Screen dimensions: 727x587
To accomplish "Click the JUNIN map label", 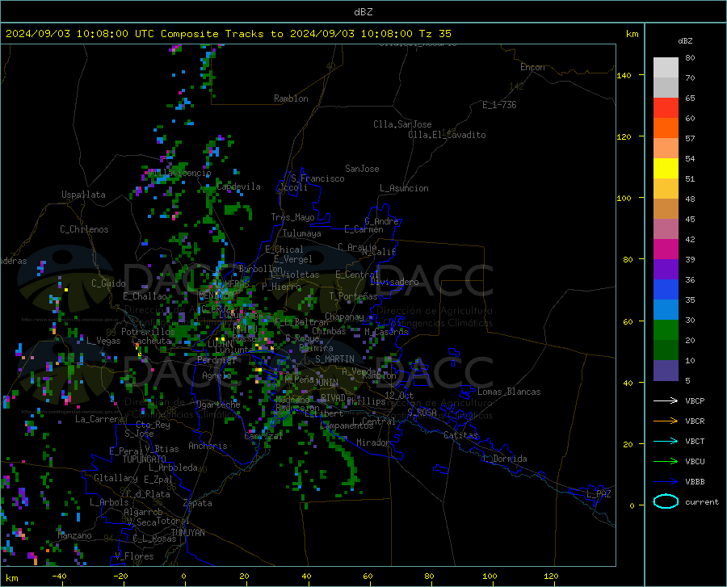I will point(326,383).
